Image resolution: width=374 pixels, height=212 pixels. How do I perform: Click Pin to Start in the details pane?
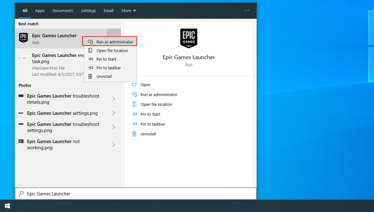pyautogui.click(x=150, y=114)
